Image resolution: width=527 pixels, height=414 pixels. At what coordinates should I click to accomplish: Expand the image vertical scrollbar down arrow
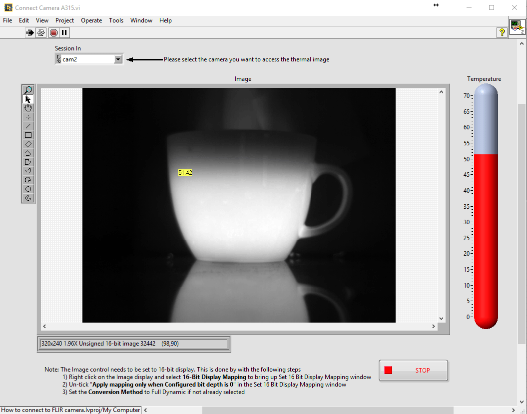click(x=441, y=317)
